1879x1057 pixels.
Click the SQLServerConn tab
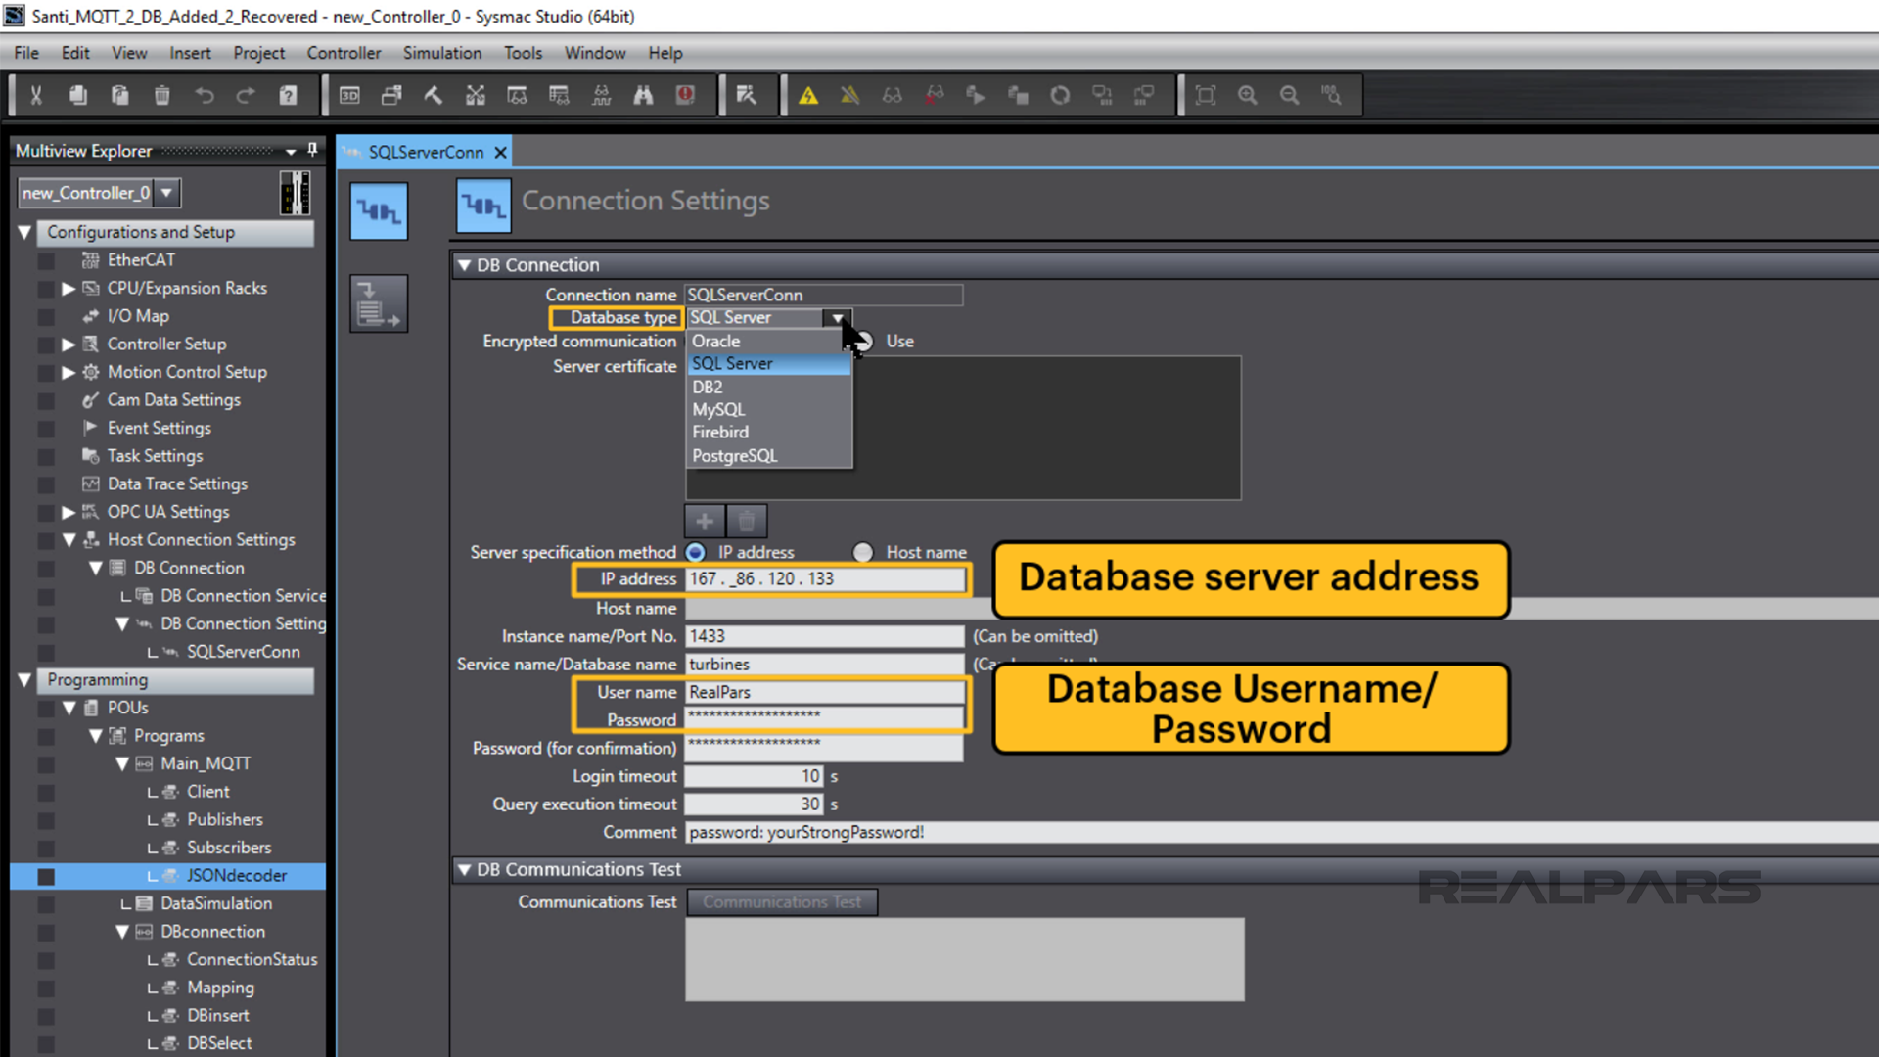[426, 151]
